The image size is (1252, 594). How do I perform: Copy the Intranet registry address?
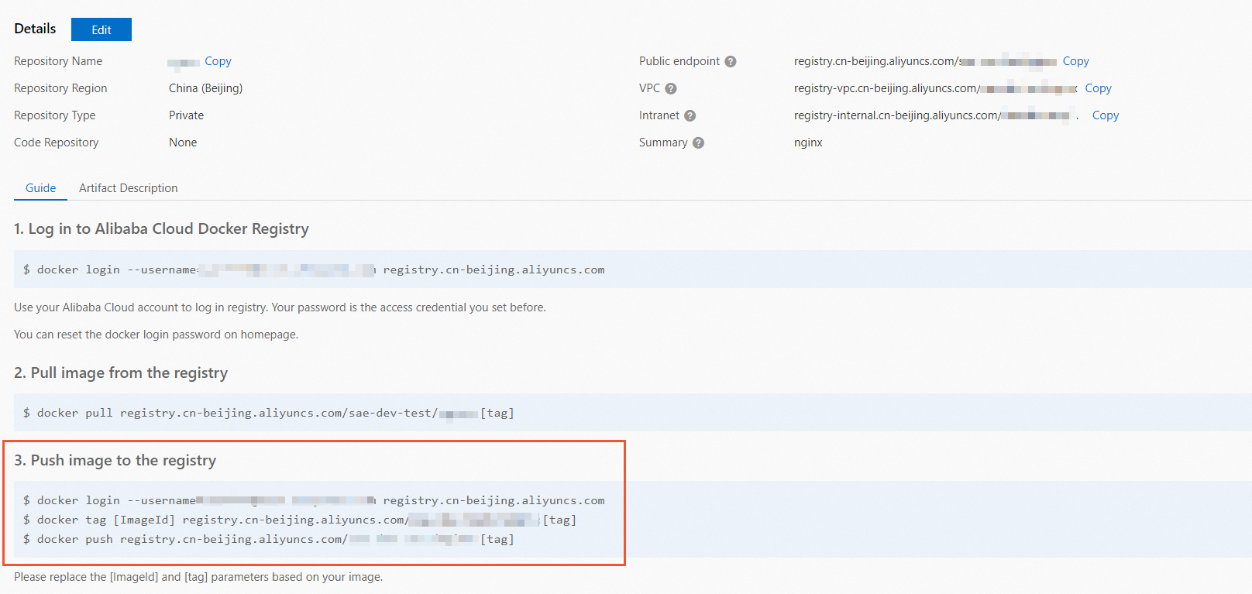coord(1106,115)
